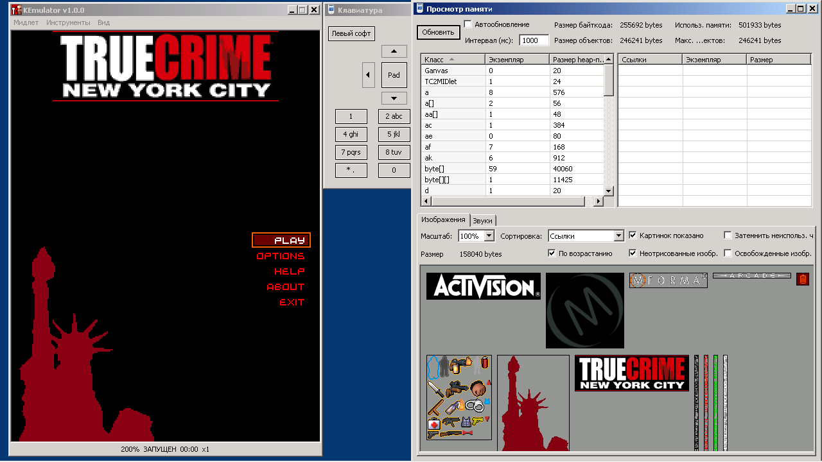Click the down arrow keypad button
822x462 pixels.
coord(394,98)
